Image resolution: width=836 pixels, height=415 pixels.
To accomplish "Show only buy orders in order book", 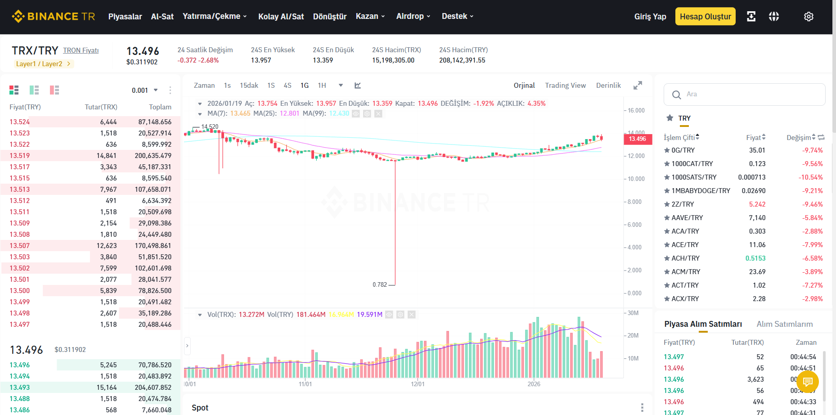I will pos(34,90).
